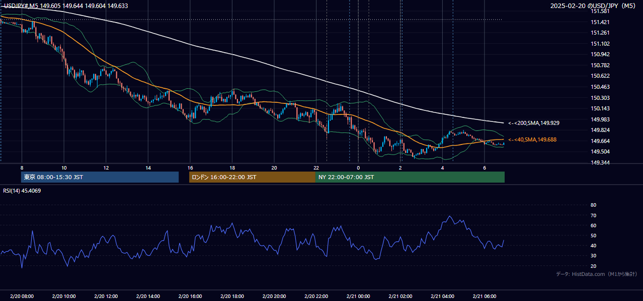This screenshot has width=643, height=301.
Task: Click price axis label 151.581
Action: (600, 11)
